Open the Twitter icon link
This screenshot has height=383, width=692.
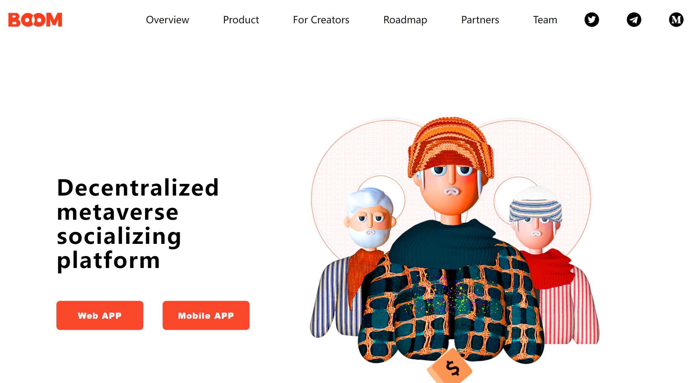pyautogui.click(x=592, y=20)
